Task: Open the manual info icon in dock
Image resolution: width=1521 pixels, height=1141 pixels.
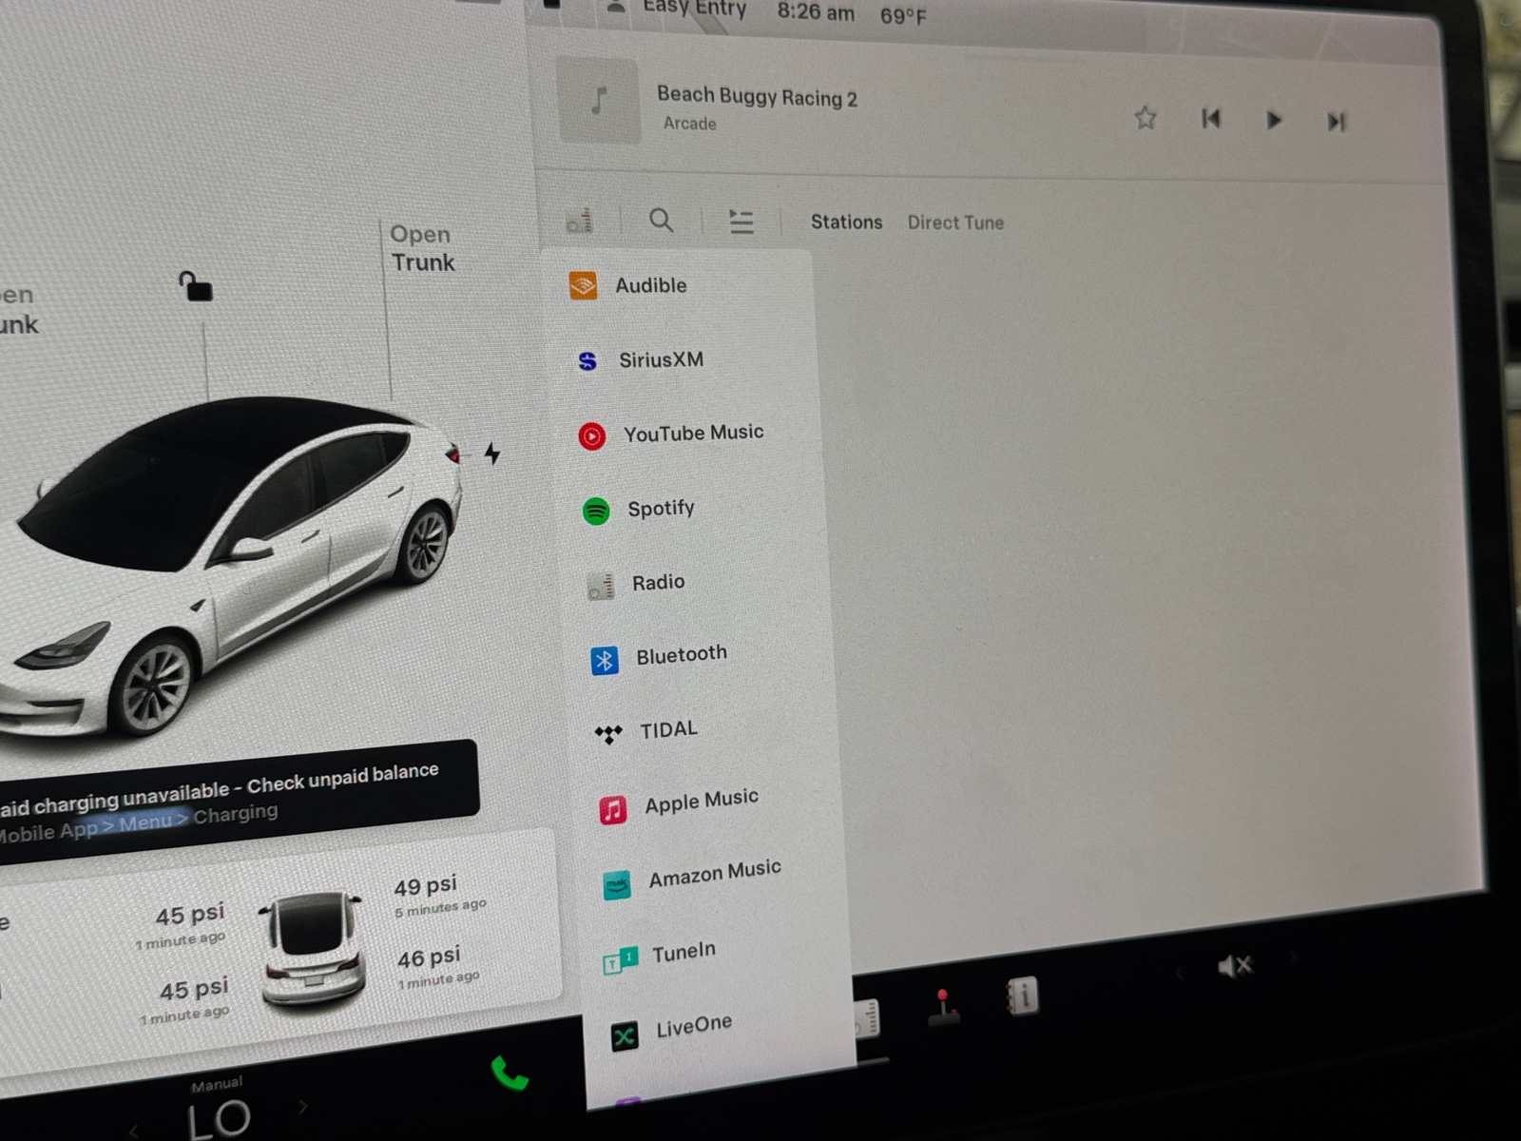Action: (1022, 996)
